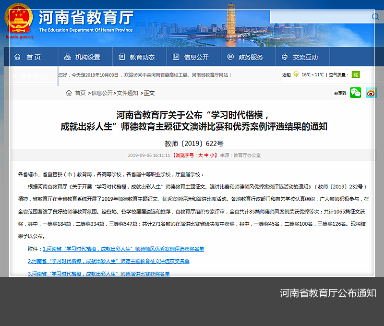
Task: Click the Henan Education Department emblem logo
Action: coord(18,19)
